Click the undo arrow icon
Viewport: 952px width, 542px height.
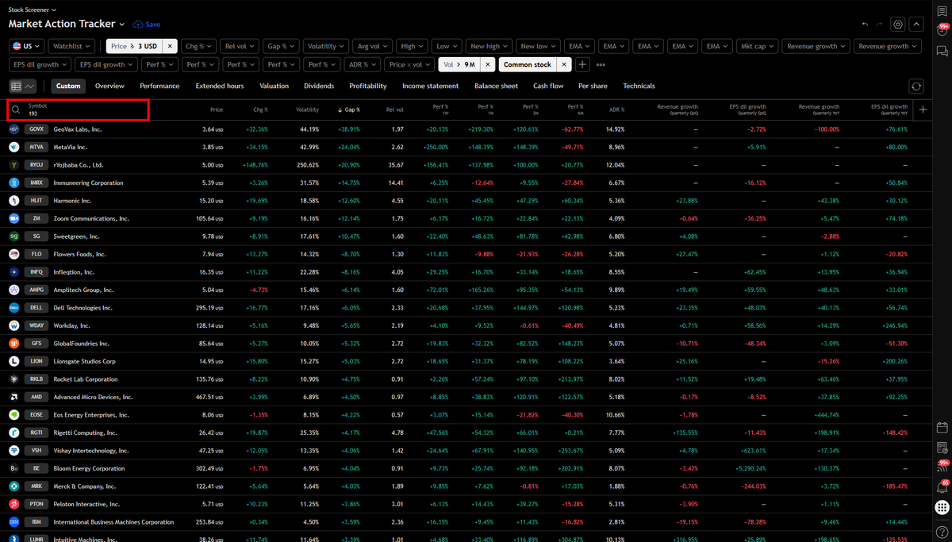pos(865,25)
